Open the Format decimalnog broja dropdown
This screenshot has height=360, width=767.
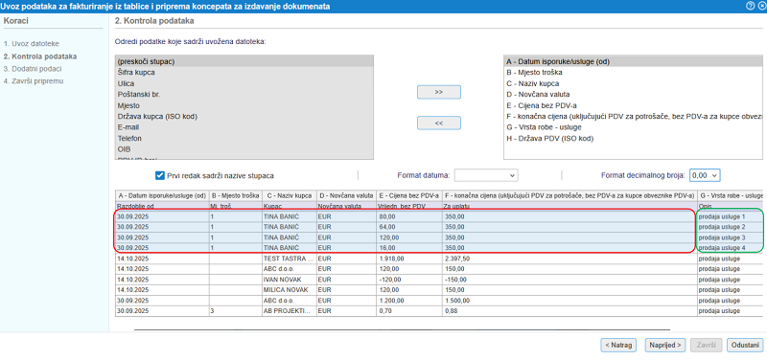click(705, 175)
